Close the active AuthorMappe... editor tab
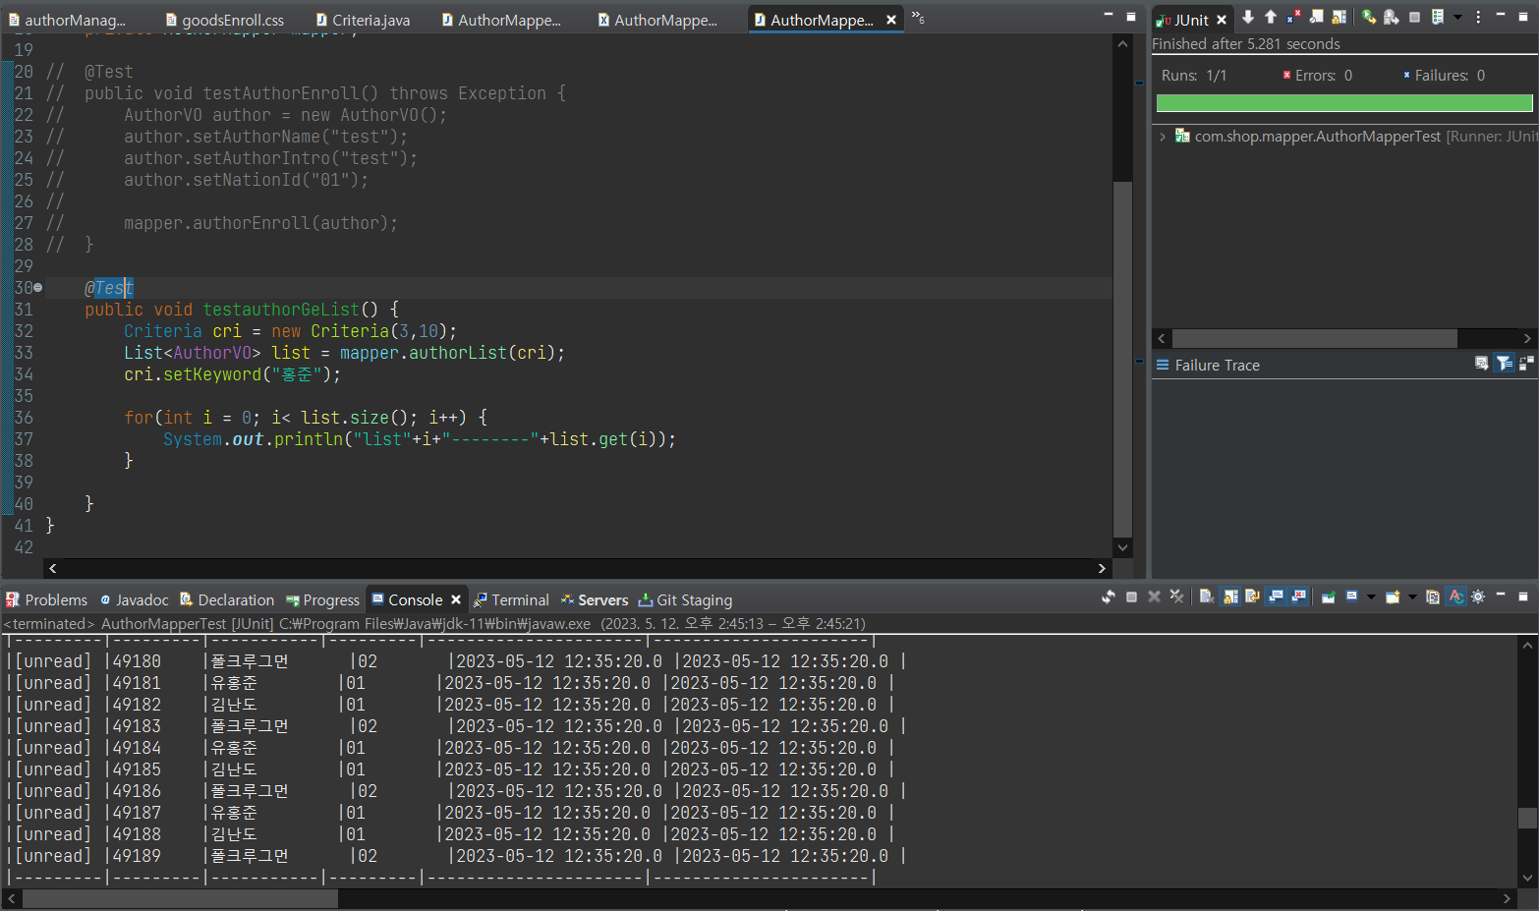This screenshot has height=911, width=1539. tap(891, 20)
